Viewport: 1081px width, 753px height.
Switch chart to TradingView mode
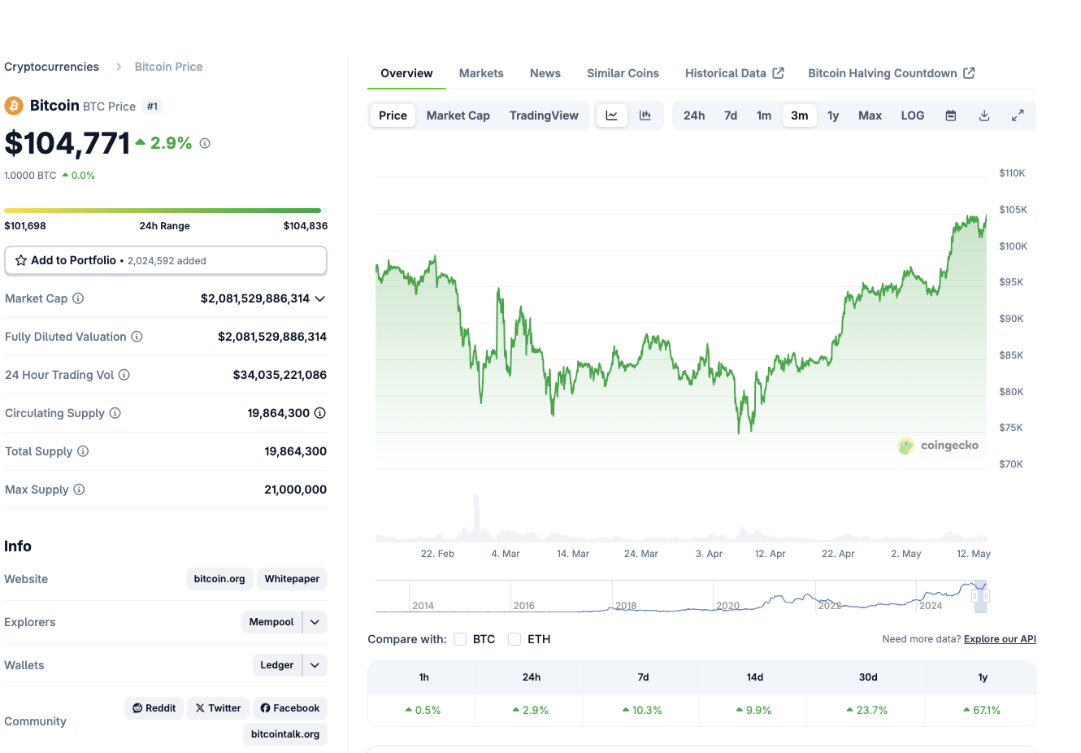coord(544,115)
